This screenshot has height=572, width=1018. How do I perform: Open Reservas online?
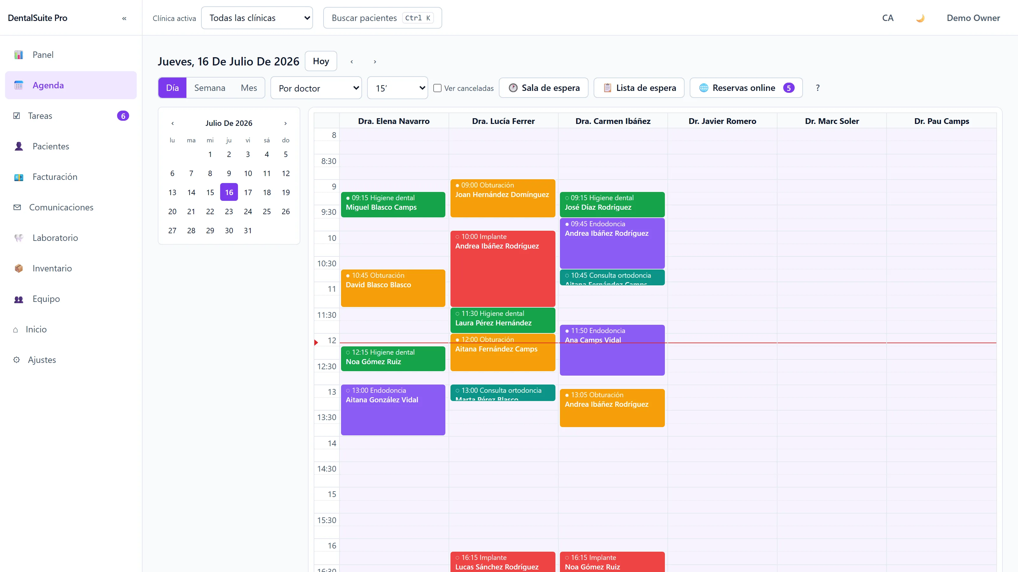pos(746,88)
